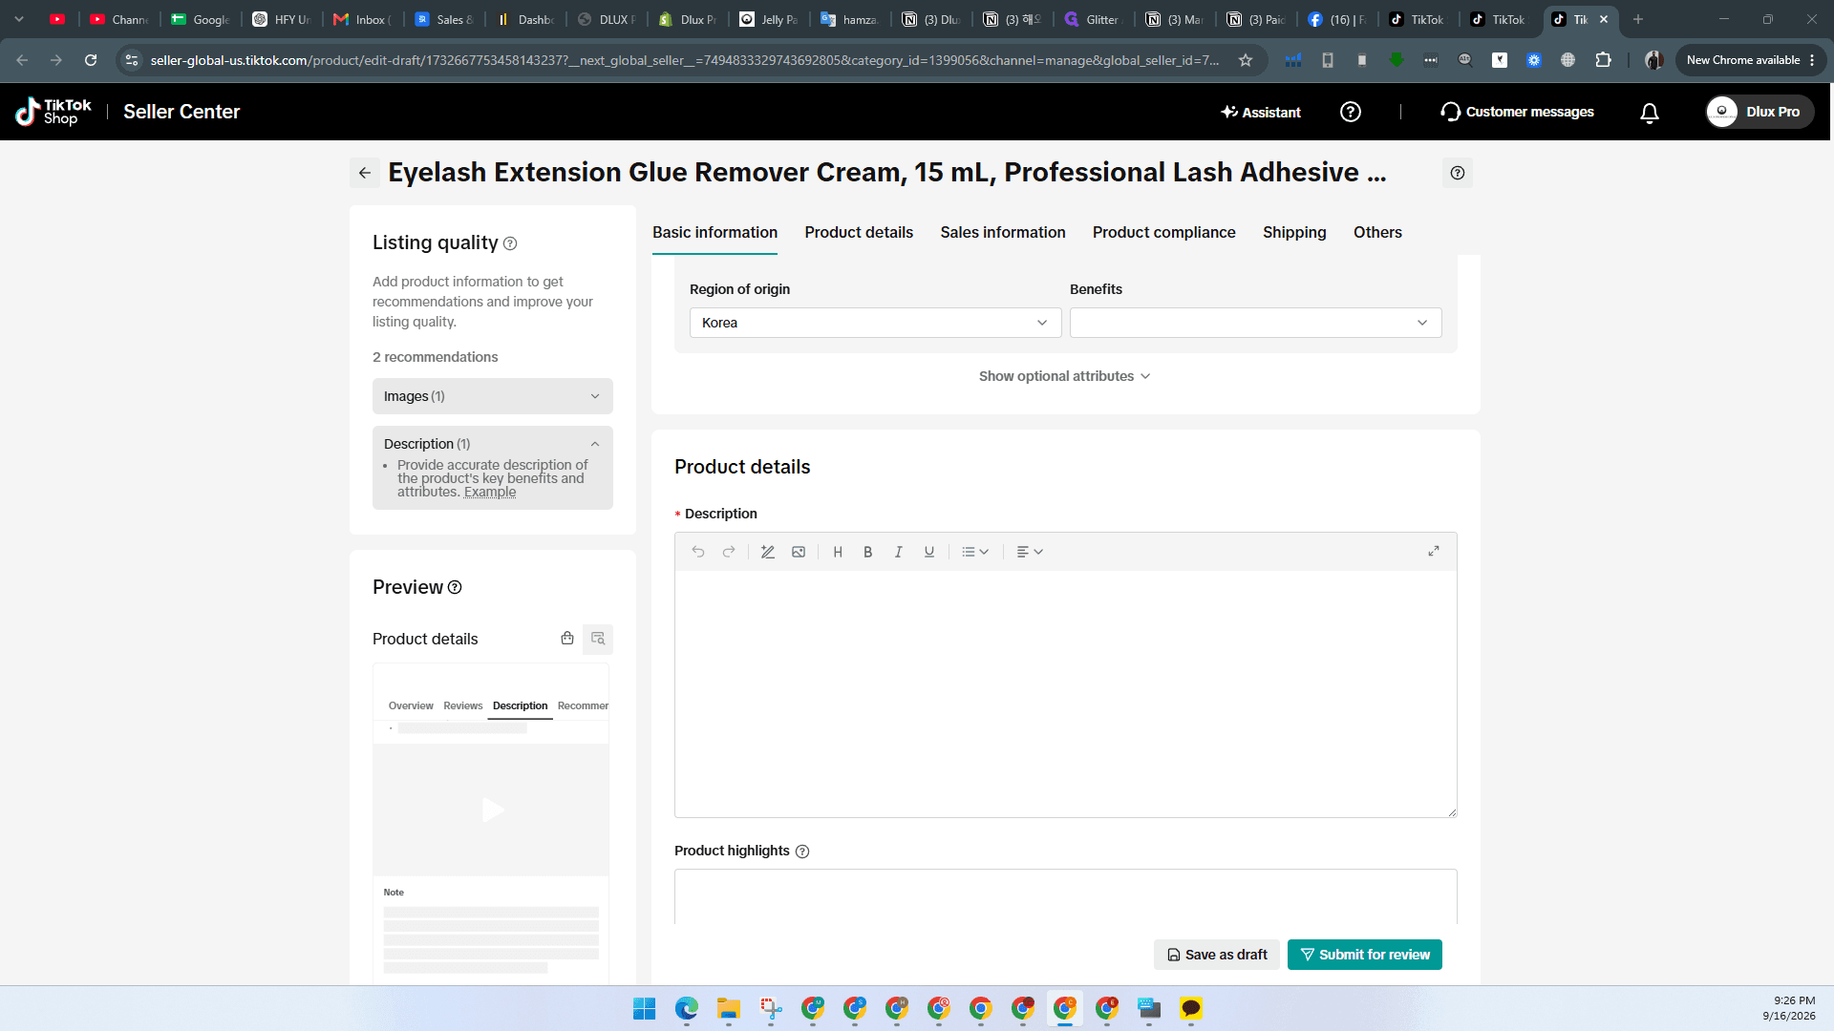
Task: Expand description editor to fullscreen
Action: point(1434,551)
